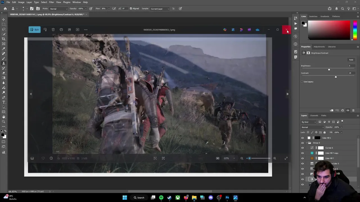Open the Image menu

21,2
